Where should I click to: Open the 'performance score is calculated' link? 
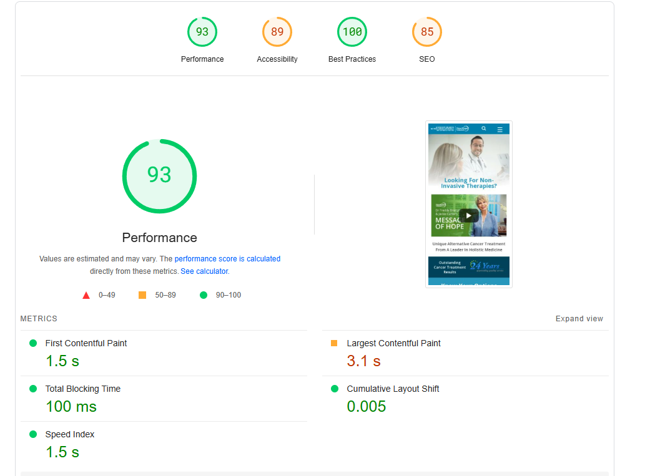point(227,258)
